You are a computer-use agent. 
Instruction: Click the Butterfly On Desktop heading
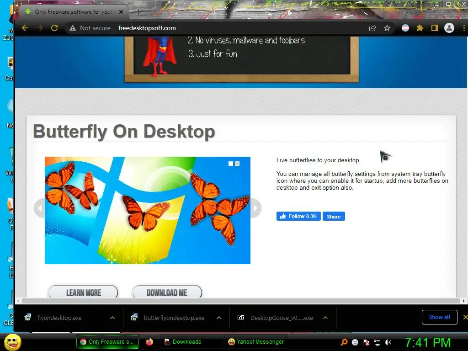(x=124, y=131)
